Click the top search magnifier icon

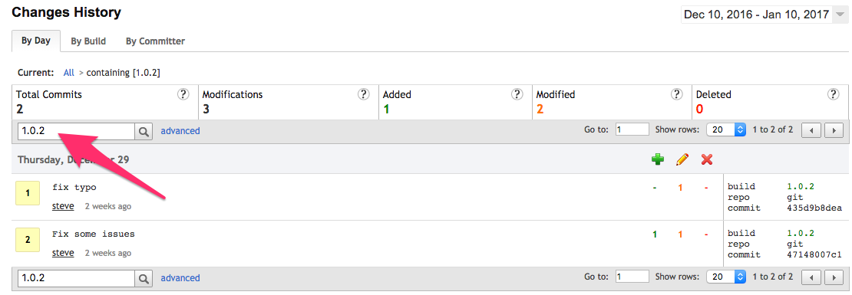(x=144, y=131)
